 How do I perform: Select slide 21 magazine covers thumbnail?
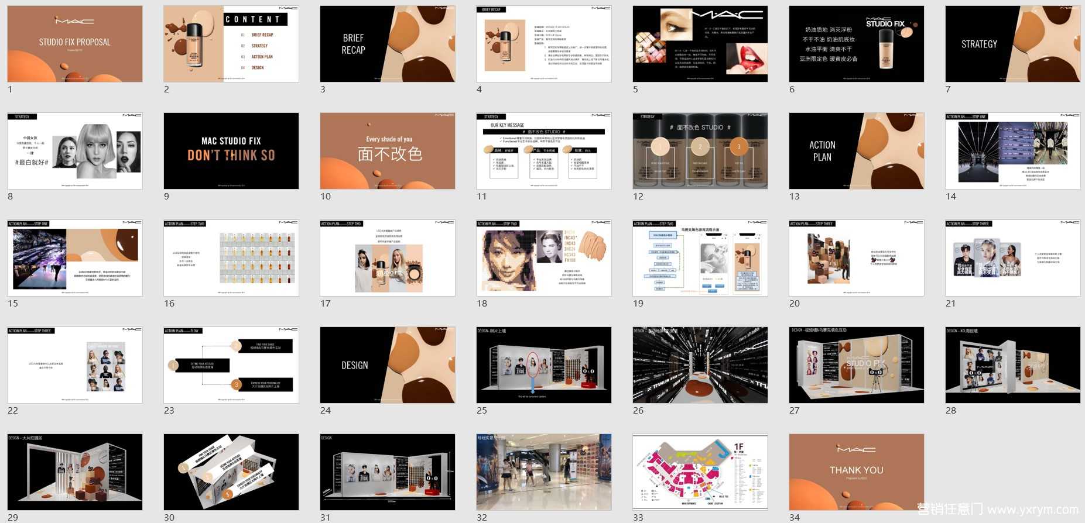1013,258
